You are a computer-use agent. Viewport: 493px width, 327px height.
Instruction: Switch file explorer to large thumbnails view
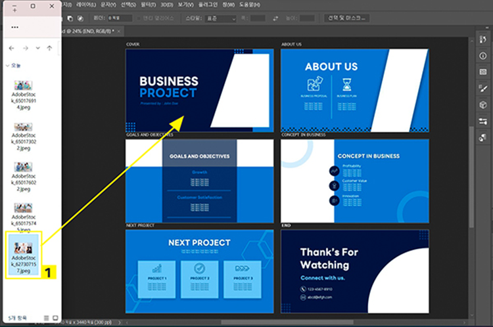[x=55, y=318]
